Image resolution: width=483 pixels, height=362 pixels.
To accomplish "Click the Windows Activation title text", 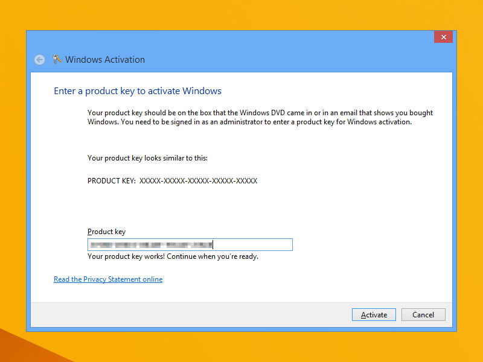I will (x=105, y=60).
